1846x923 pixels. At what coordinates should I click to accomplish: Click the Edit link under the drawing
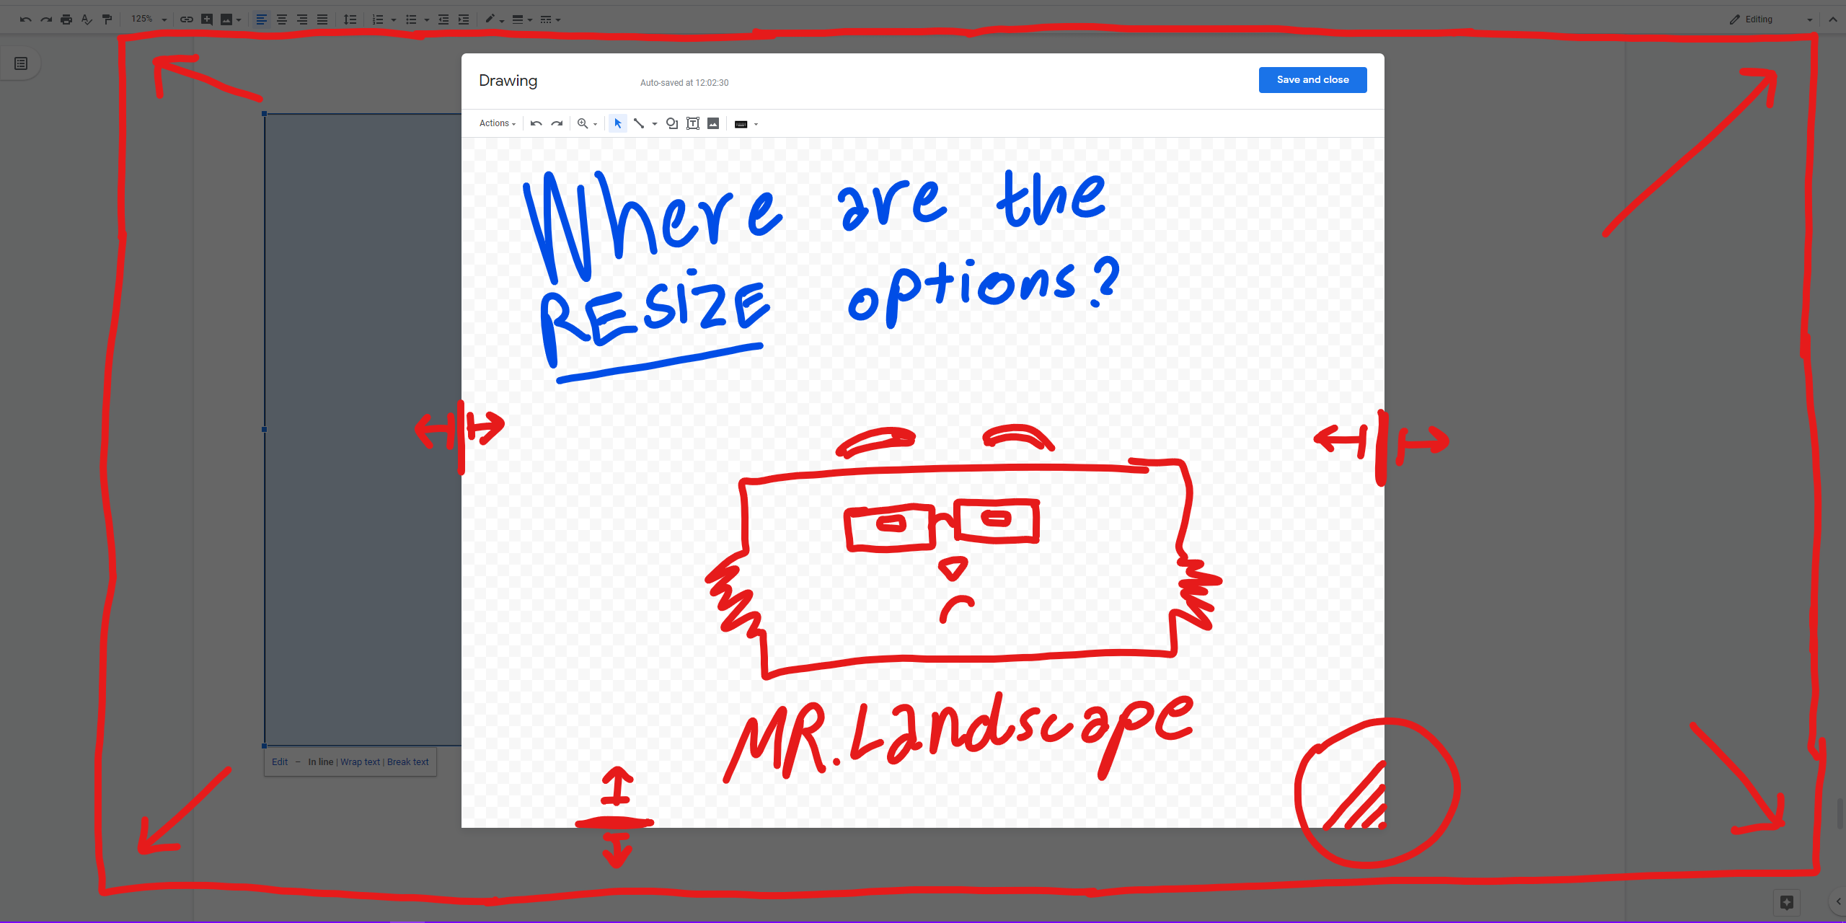(x=279, y=761)
